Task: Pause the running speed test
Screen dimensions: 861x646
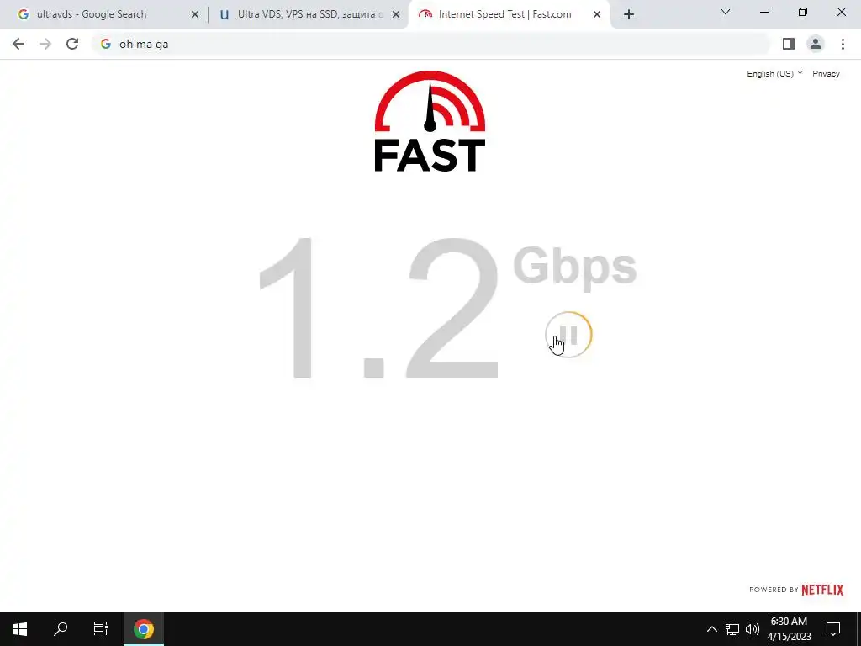Action: (569, 335)
